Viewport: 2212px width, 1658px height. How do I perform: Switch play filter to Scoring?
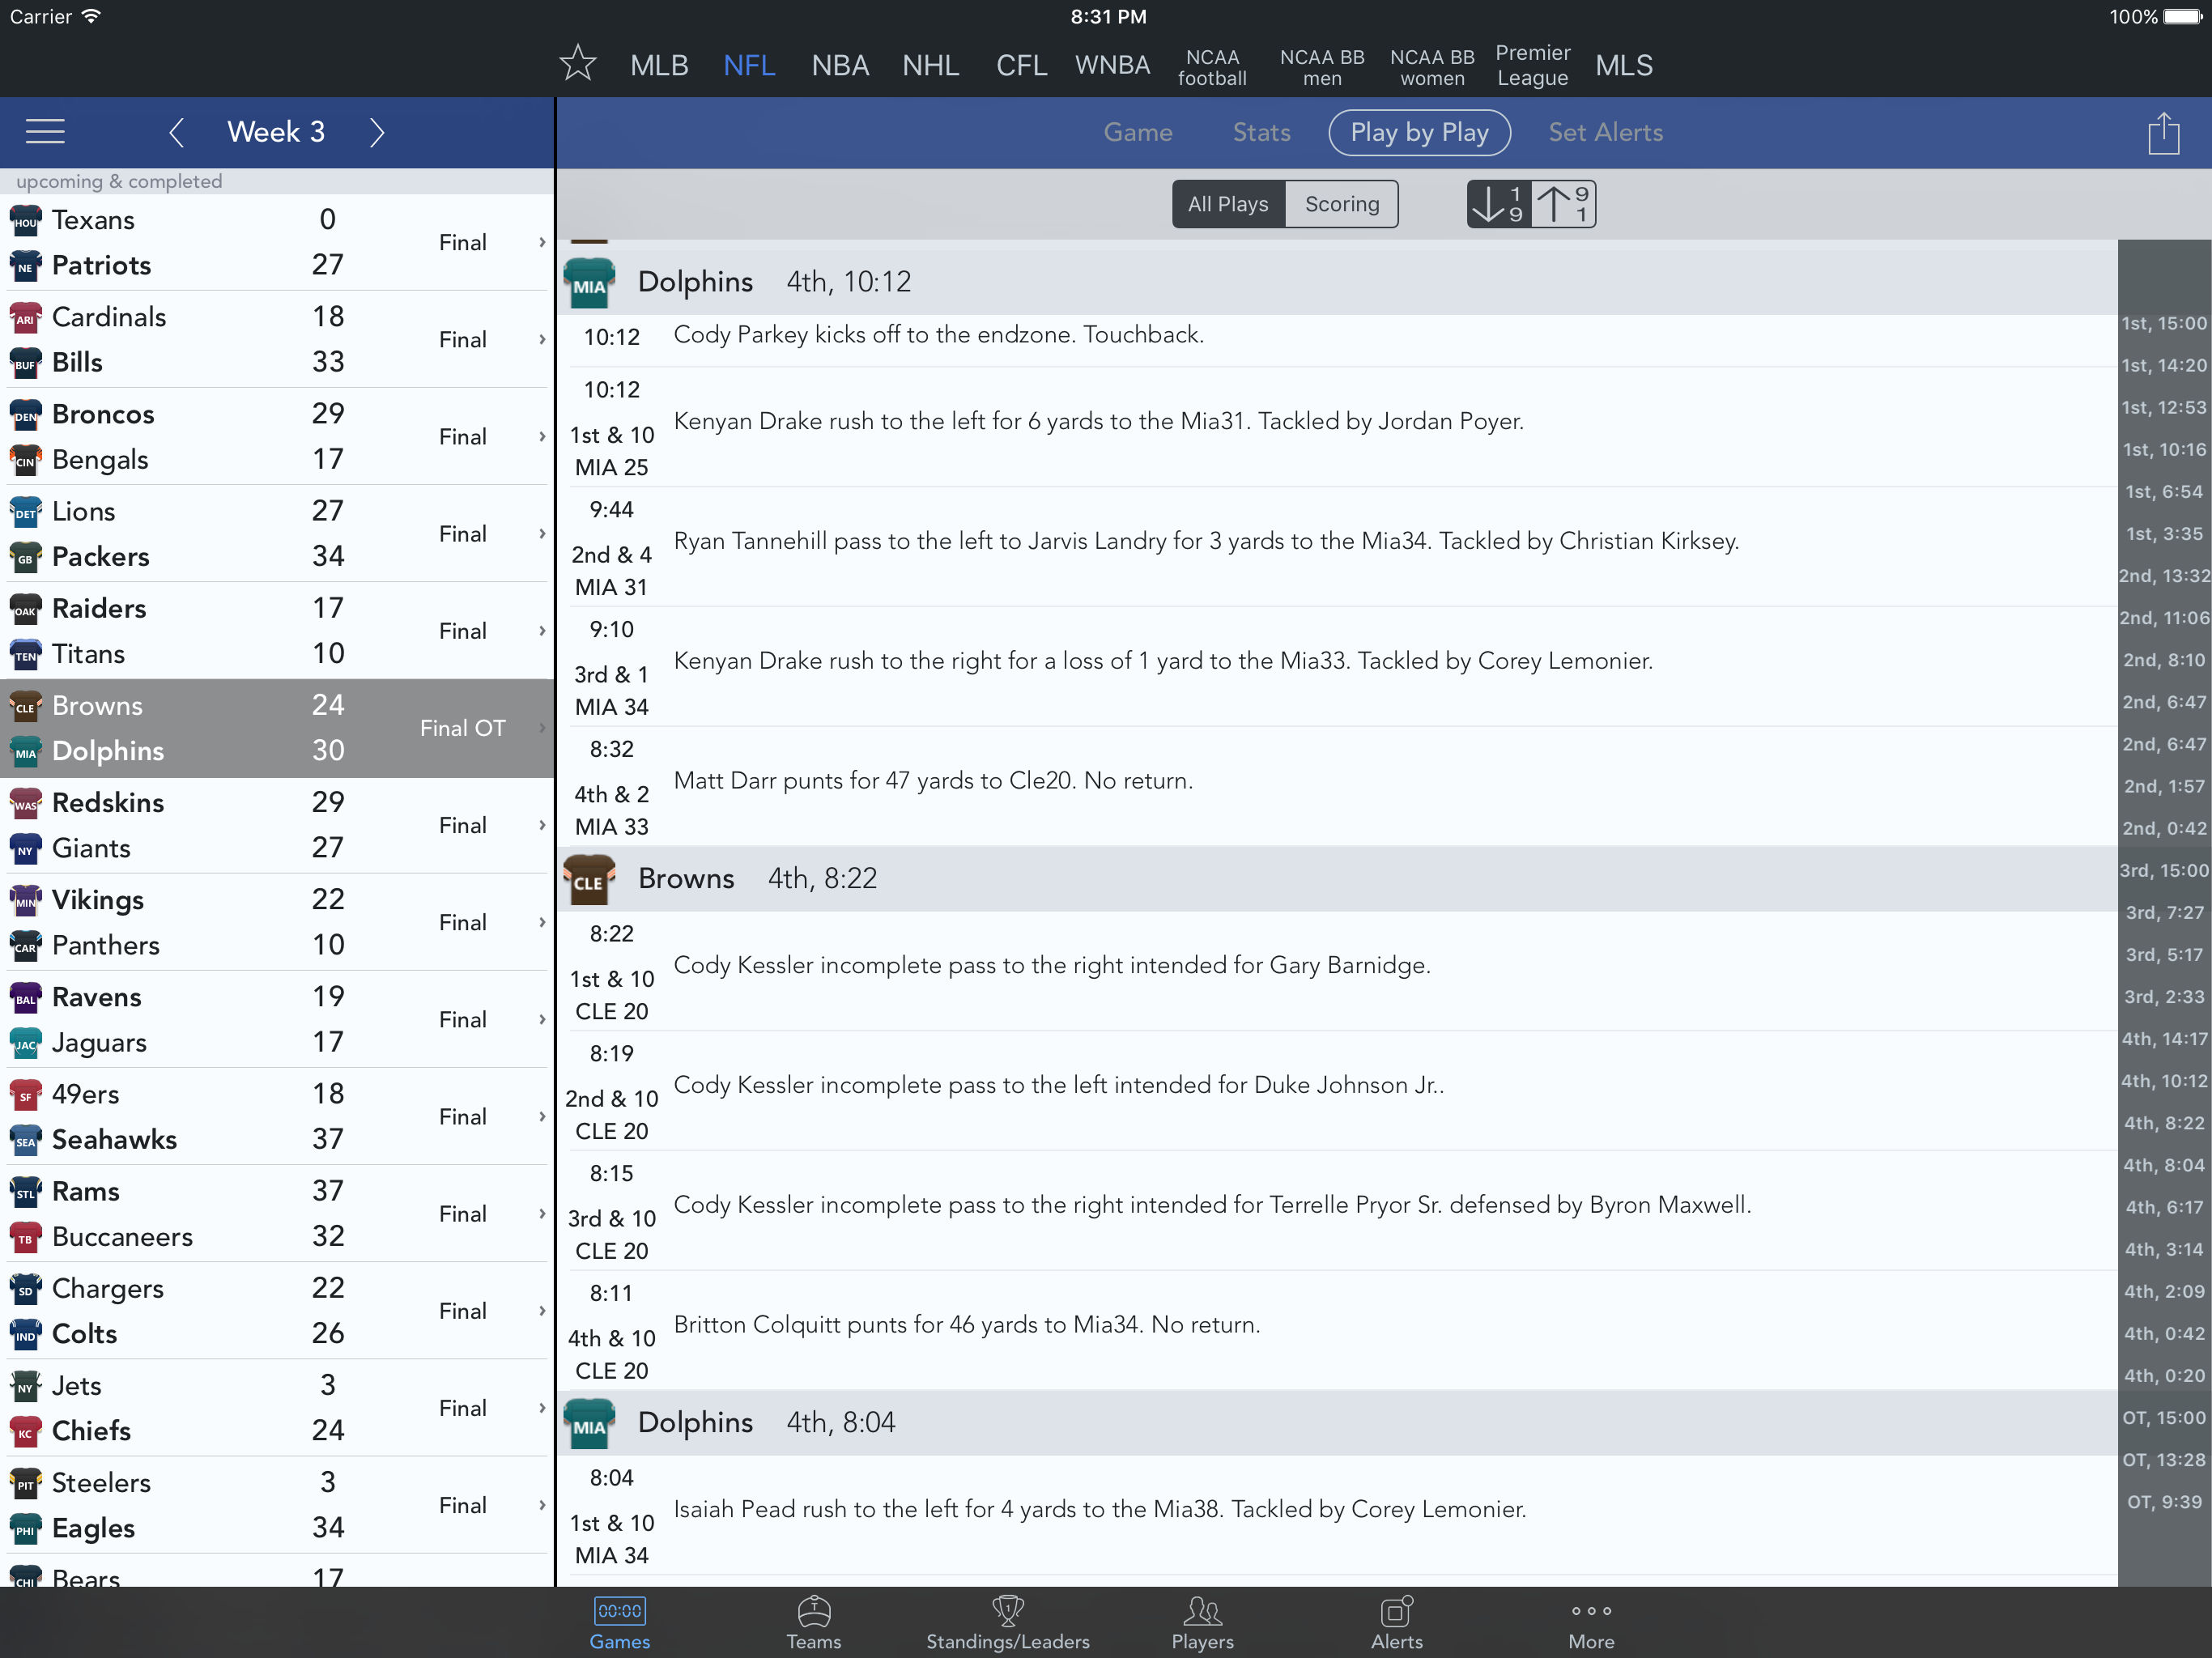[x=1341, y=204]
